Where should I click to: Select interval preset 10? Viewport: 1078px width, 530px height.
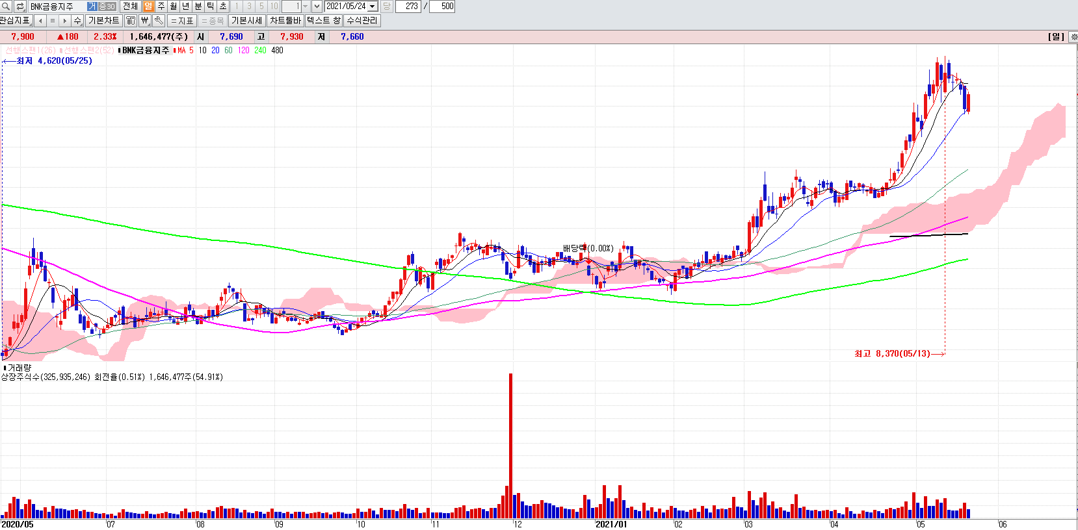click(x=274, y=6)
